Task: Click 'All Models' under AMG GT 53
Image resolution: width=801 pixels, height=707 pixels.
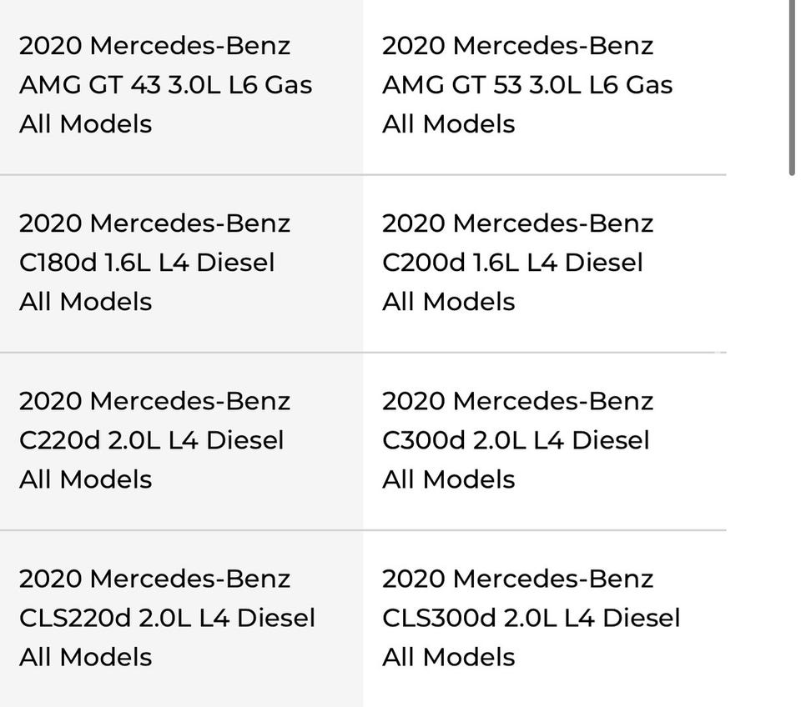Action: coord(449,123)
